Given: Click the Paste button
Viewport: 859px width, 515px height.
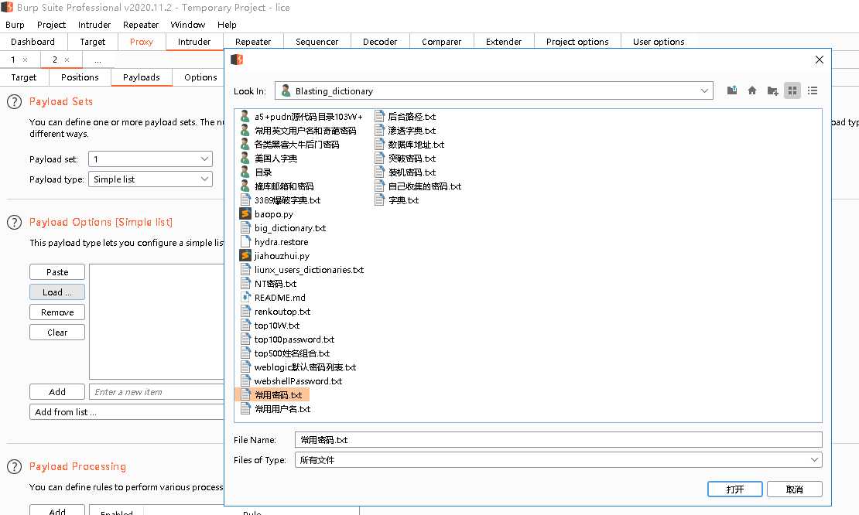Looking at the screenshot, I should click(57, 272).
